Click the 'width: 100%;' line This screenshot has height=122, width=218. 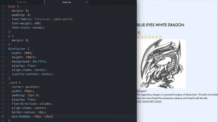coord(22,53)
